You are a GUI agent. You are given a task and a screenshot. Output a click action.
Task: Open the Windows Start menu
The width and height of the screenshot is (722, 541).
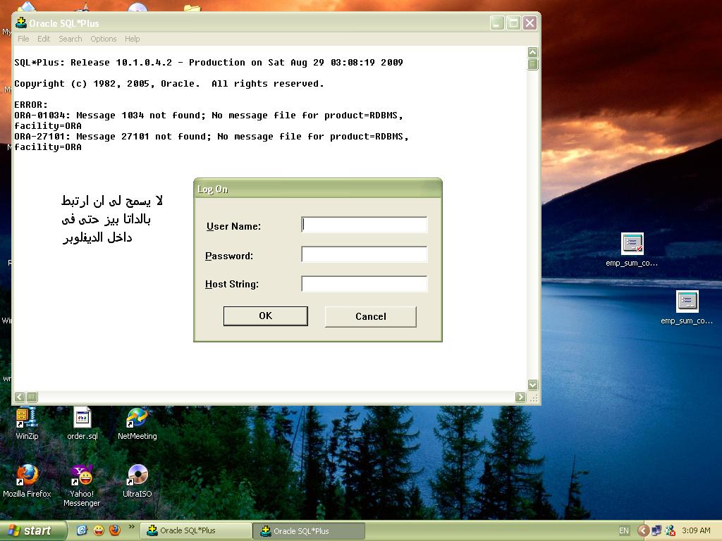coord(32,530)
